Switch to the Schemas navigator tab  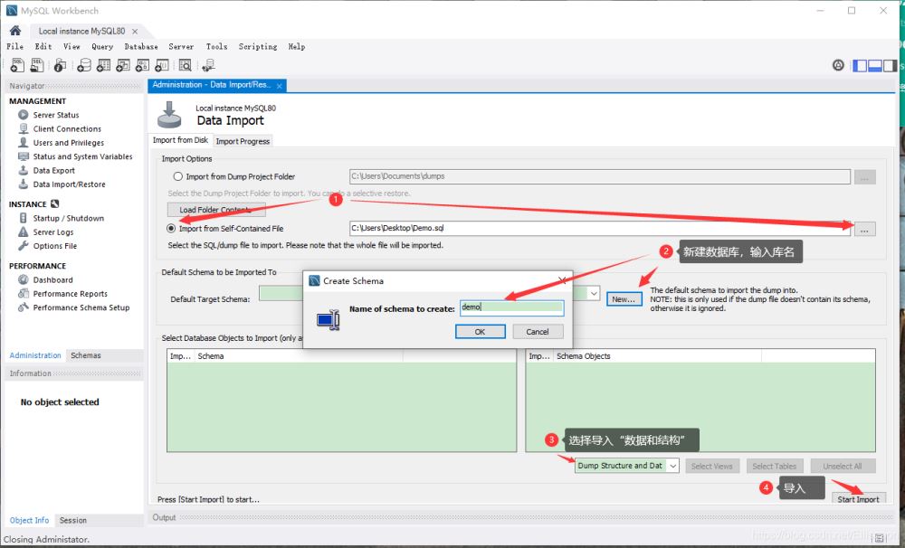(86, 355)
